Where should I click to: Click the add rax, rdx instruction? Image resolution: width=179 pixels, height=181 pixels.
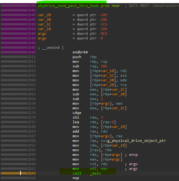90,131
